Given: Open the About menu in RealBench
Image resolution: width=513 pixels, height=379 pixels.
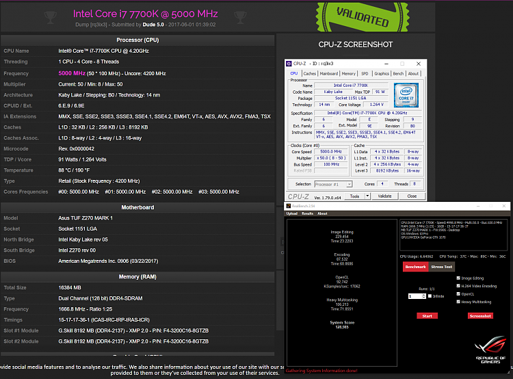Looking at the screenshot, I should coord(322,213).
